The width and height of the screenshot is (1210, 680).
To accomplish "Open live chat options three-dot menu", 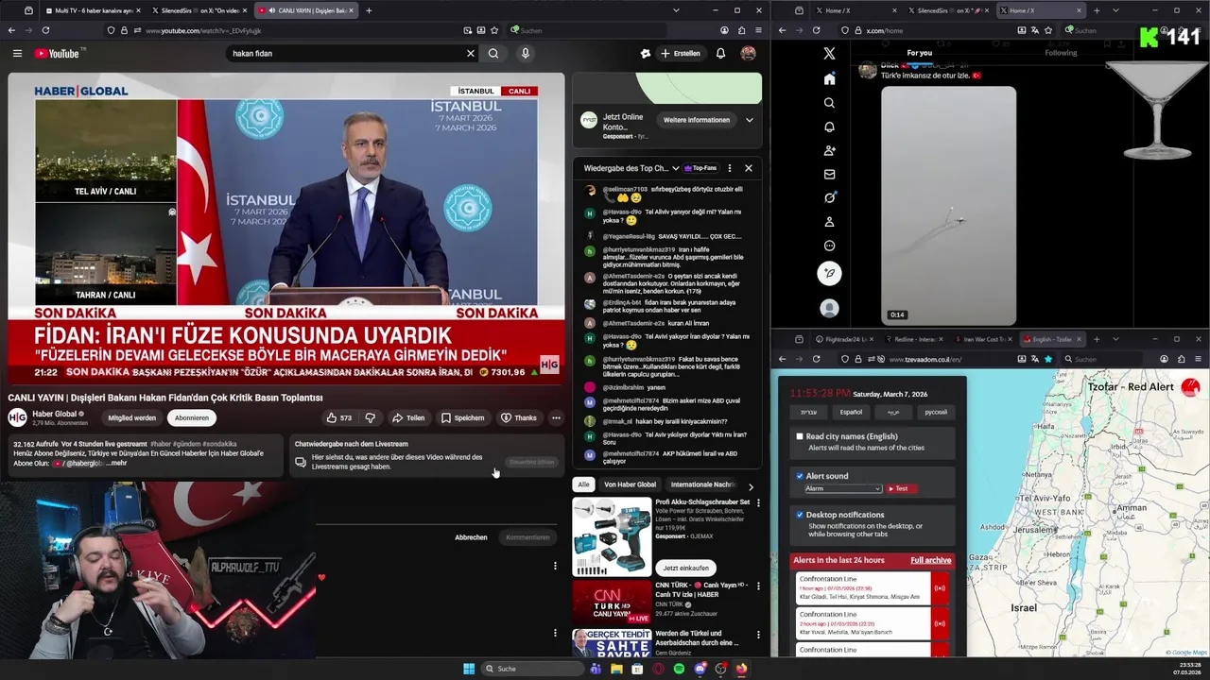I will pyautogui.click(x=729, y=168).
